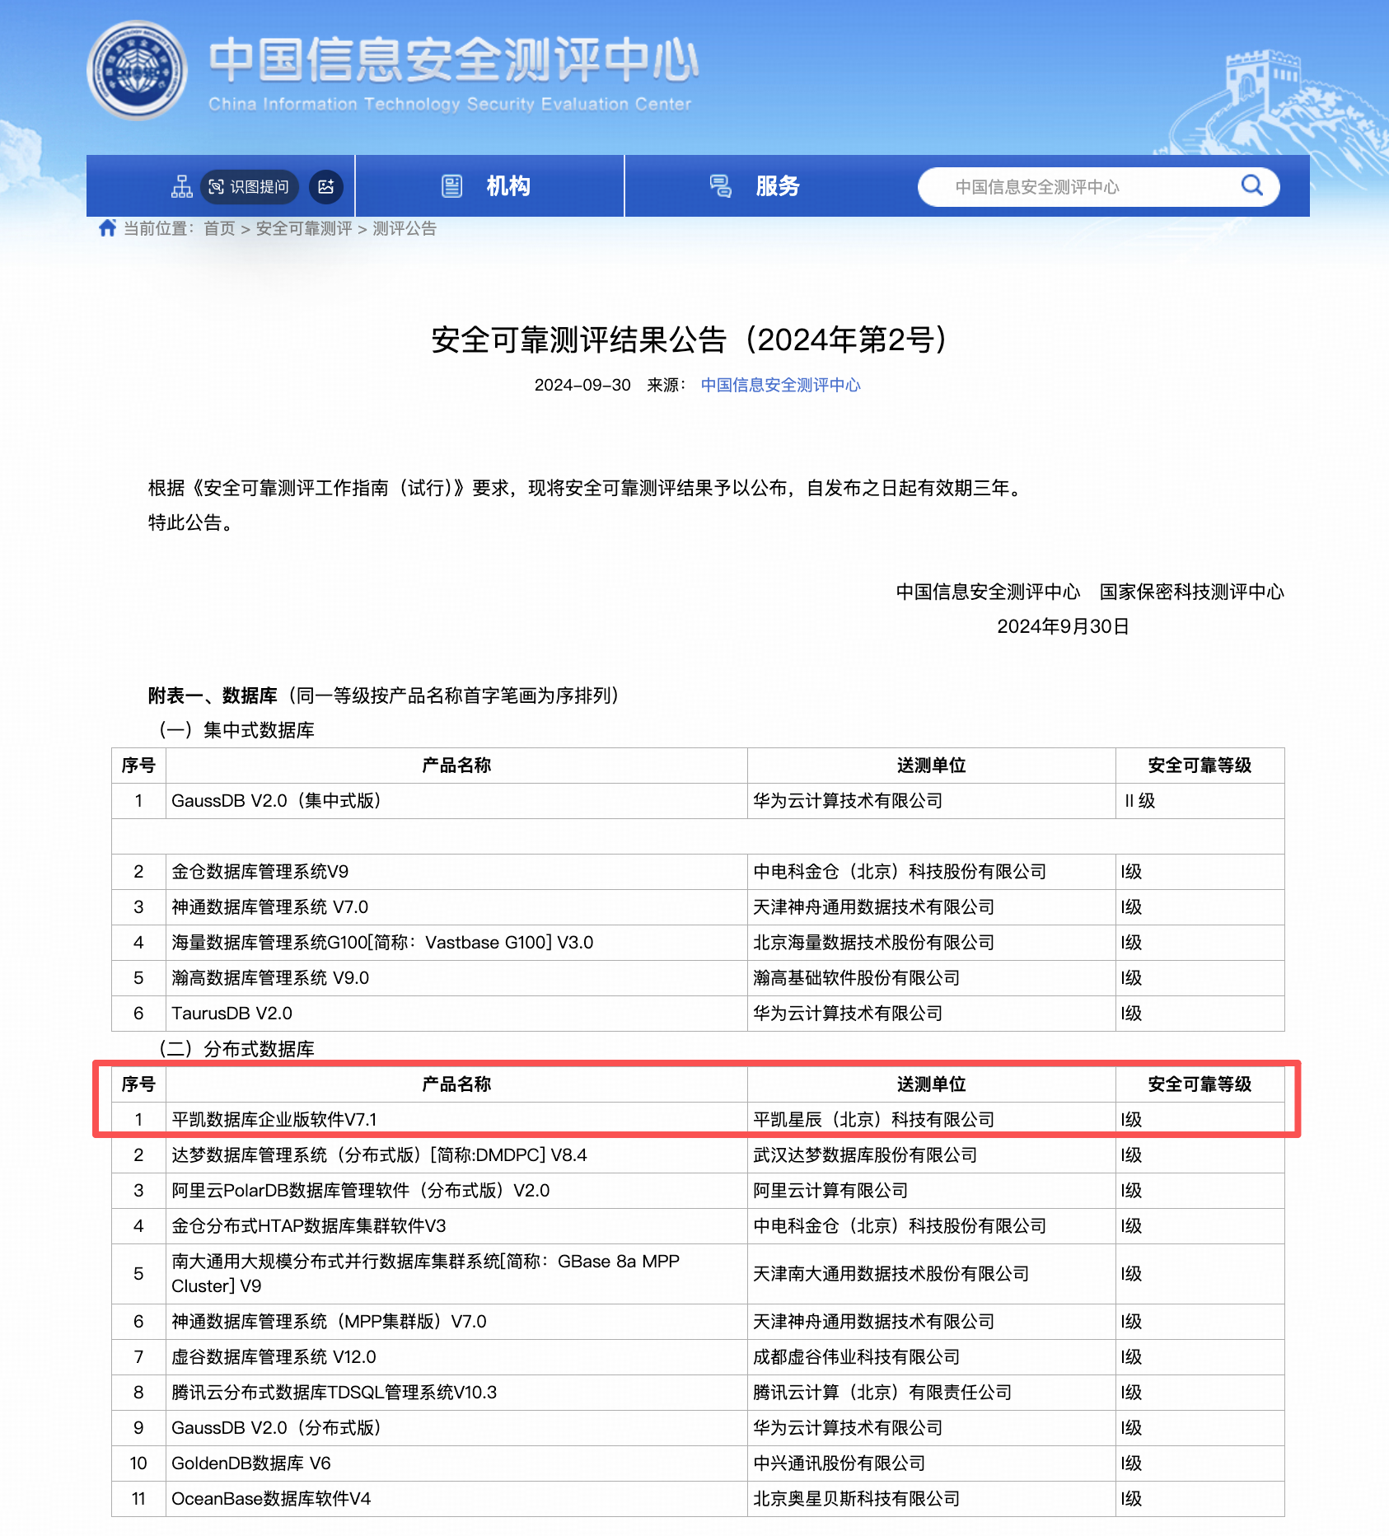
Task: Open the 测评公告 breadcrumb link
Action: coord(405,228)
